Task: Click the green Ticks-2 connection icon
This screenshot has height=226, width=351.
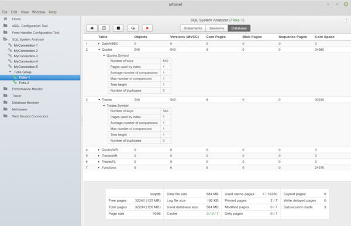Action: pos(15,83)
